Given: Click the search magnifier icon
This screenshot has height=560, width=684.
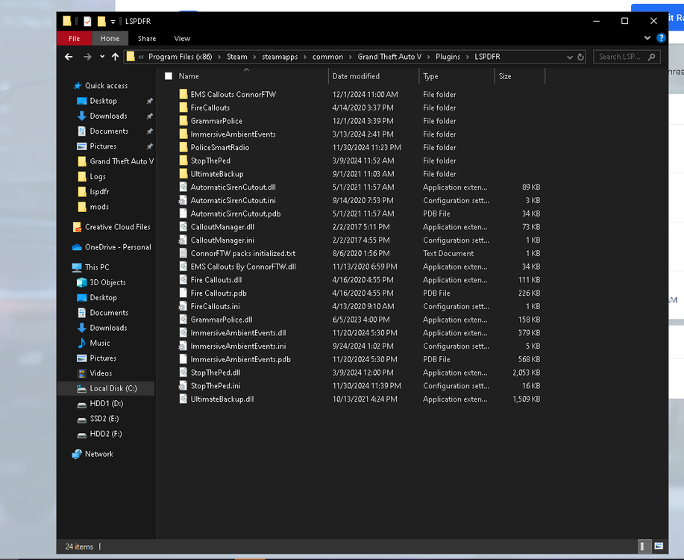Looking at the screenshot, I should 652,57.
